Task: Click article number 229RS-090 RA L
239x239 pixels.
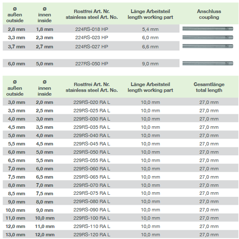Action: [x=92, y=210]
